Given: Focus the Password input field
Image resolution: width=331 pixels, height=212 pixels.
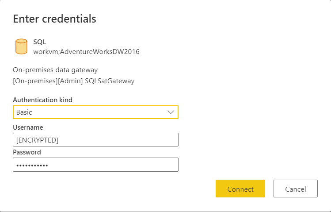Looking at the screenshot, I should pos(95,165).
